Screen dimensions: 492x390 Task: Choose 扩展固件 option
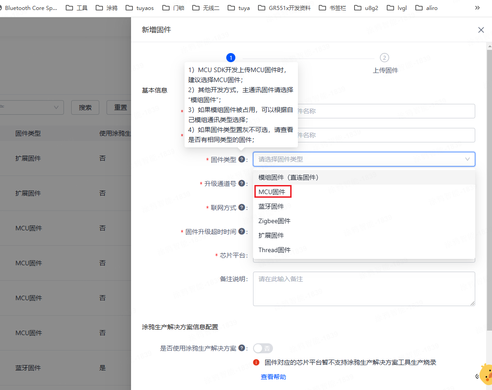pos(364,235)
